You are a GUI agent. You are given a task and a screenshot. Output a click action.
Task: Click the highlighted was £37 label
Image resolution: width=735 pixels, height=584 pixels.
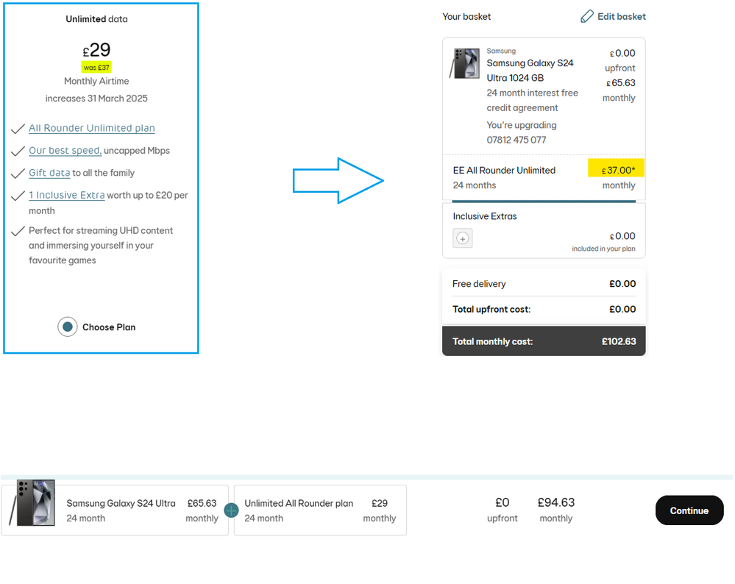[96, 68]
